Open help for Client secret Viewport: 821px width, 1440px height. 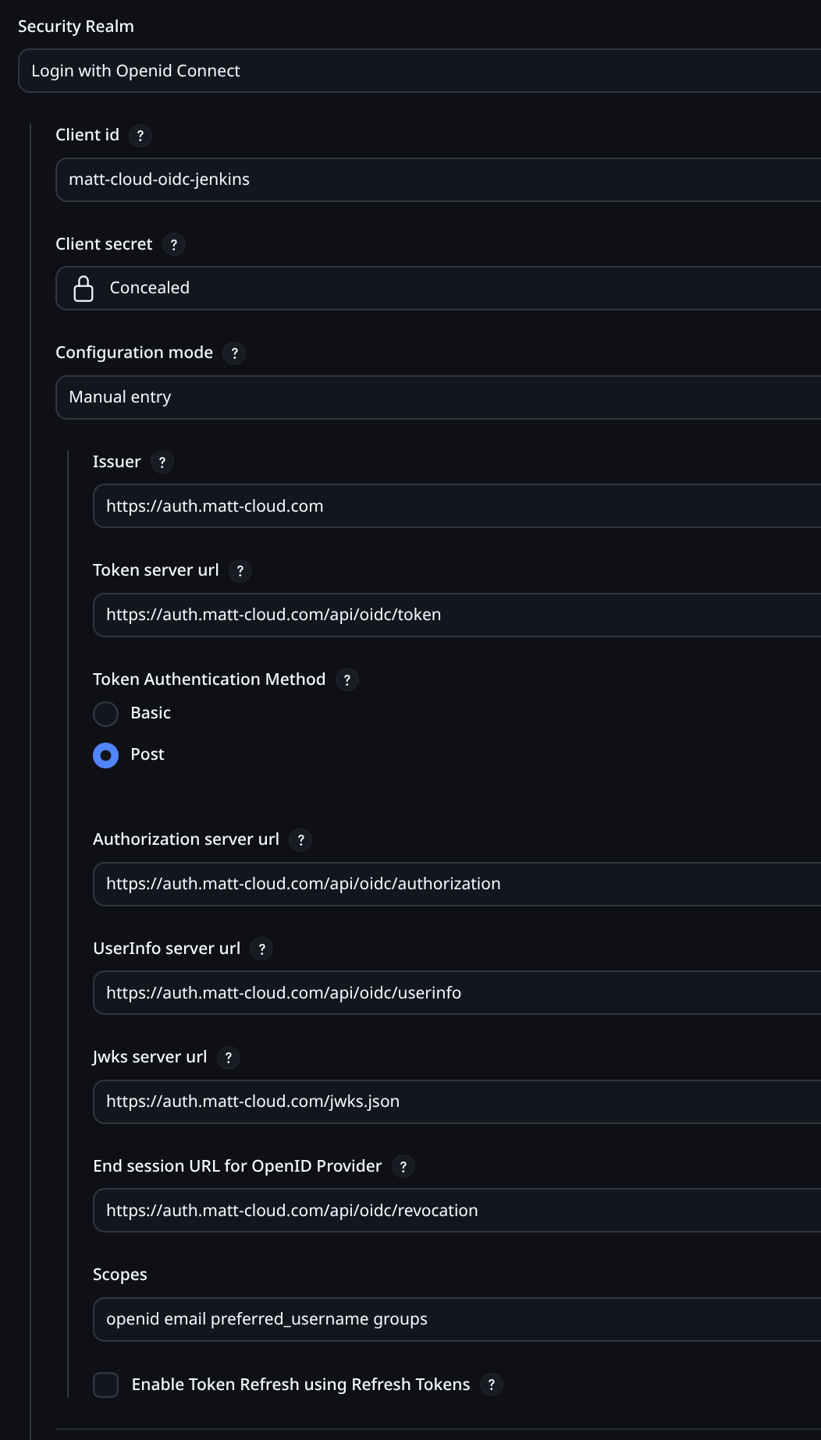point(173,245)
